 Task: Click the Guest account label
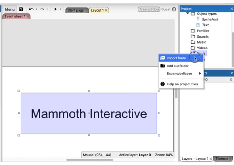[x=166, y=9]
